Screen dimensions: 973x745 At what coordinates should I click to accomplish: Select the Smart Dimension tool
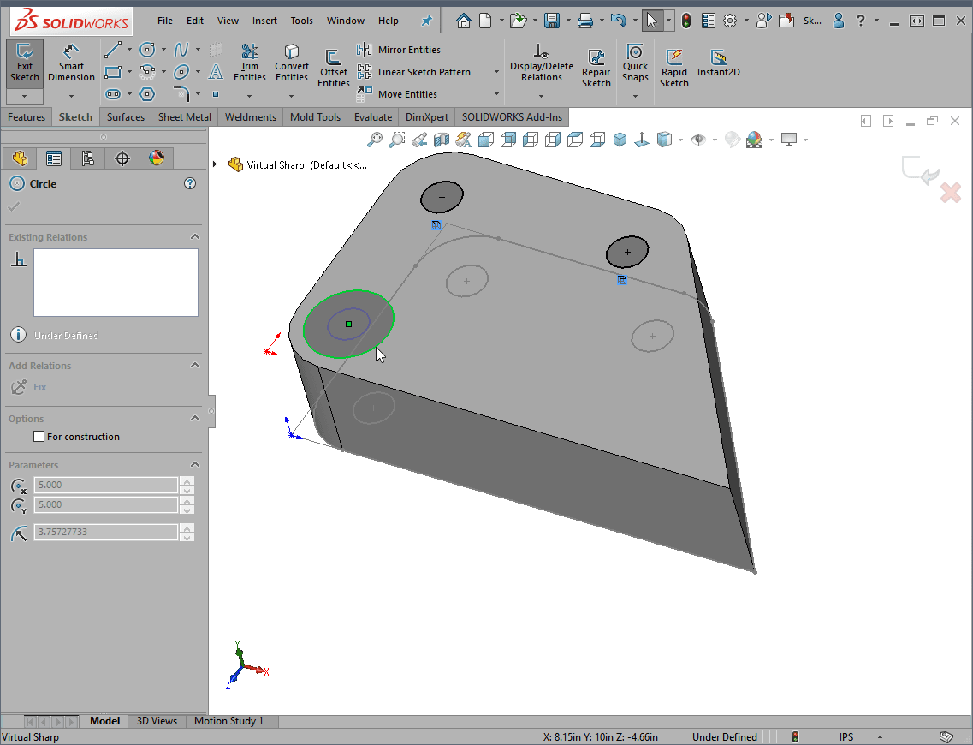71,63
